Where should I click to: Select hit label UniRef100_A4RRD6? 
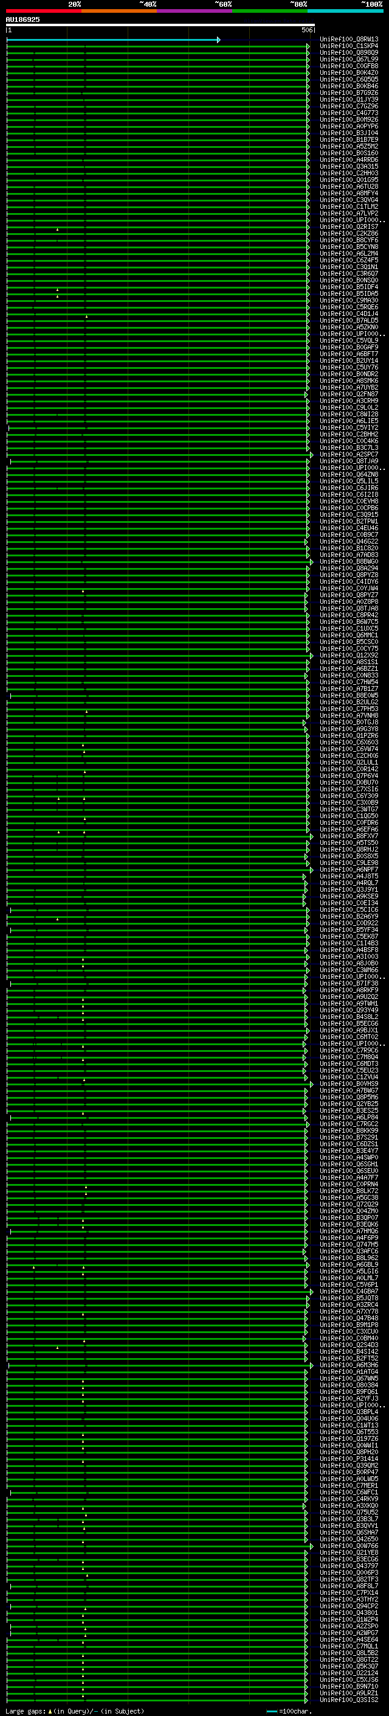pyautogui.click(x=349, y=160)
